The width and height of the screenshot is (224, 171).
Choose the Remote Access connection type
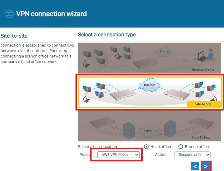click(x=149, y=58)
